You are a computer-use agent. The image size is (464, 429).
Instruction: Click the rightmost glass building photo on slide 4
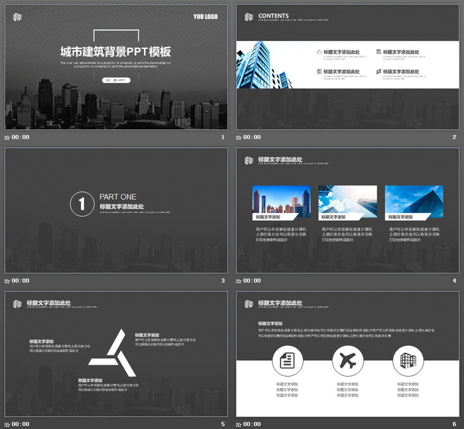414,200
